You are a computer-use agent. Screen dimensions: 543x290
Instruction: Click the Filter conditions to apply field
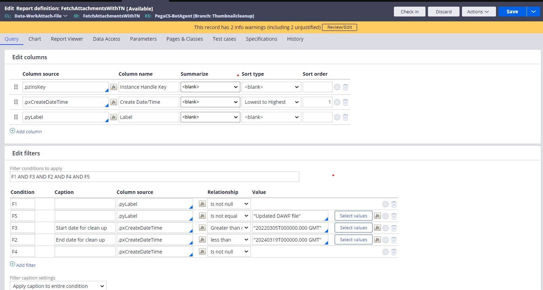point(154,177)
